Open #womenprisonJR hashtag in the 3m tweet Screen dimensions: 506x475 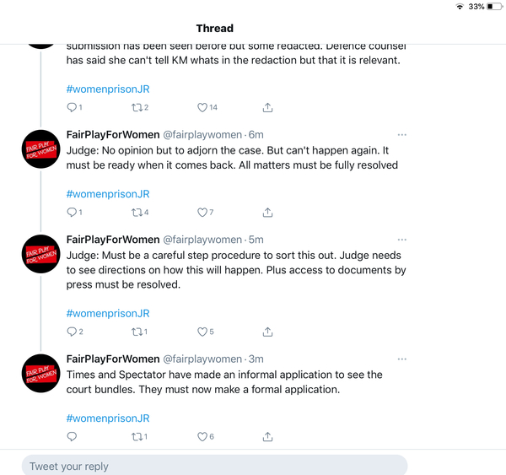(108, 418)
